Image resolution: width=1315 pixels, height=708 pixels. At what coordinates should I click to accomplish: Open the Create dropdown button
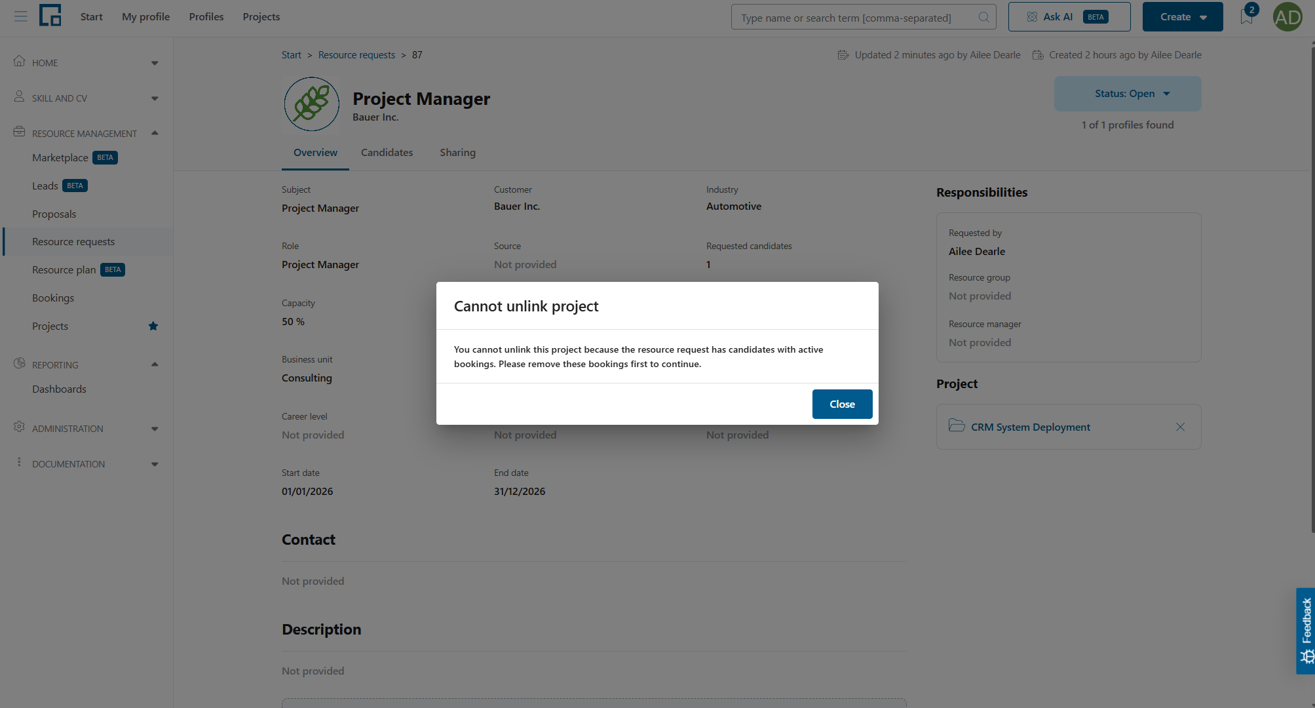click(1183, 17)
